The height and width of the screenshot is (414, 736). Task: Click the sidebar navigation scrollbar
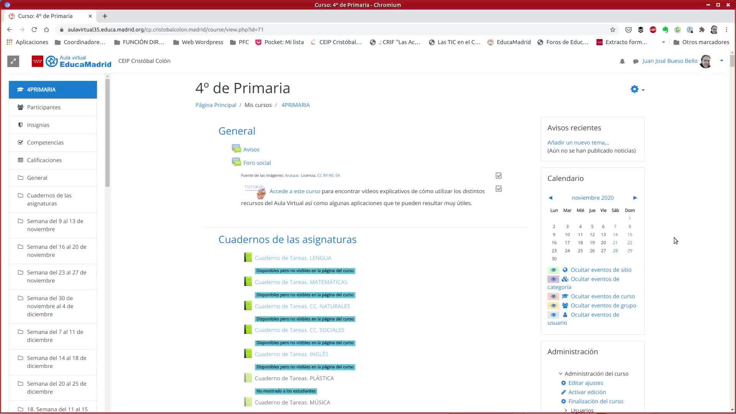tap(107, 132)
